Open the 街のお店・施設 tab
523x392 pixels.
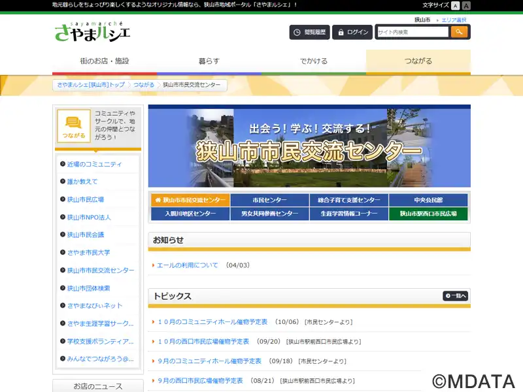tap(105, 61)
